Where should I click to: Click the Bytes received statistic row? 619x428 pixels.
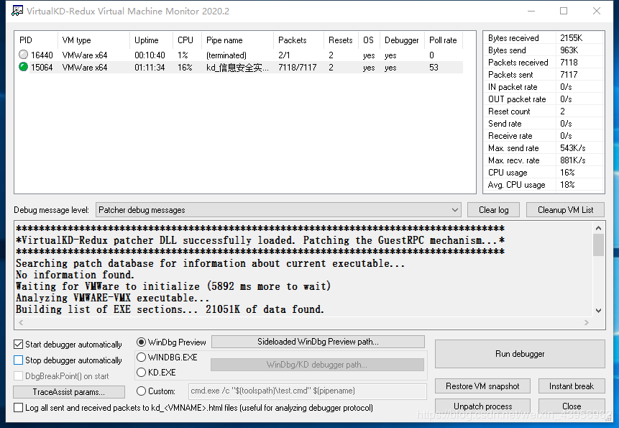[544, 38]
